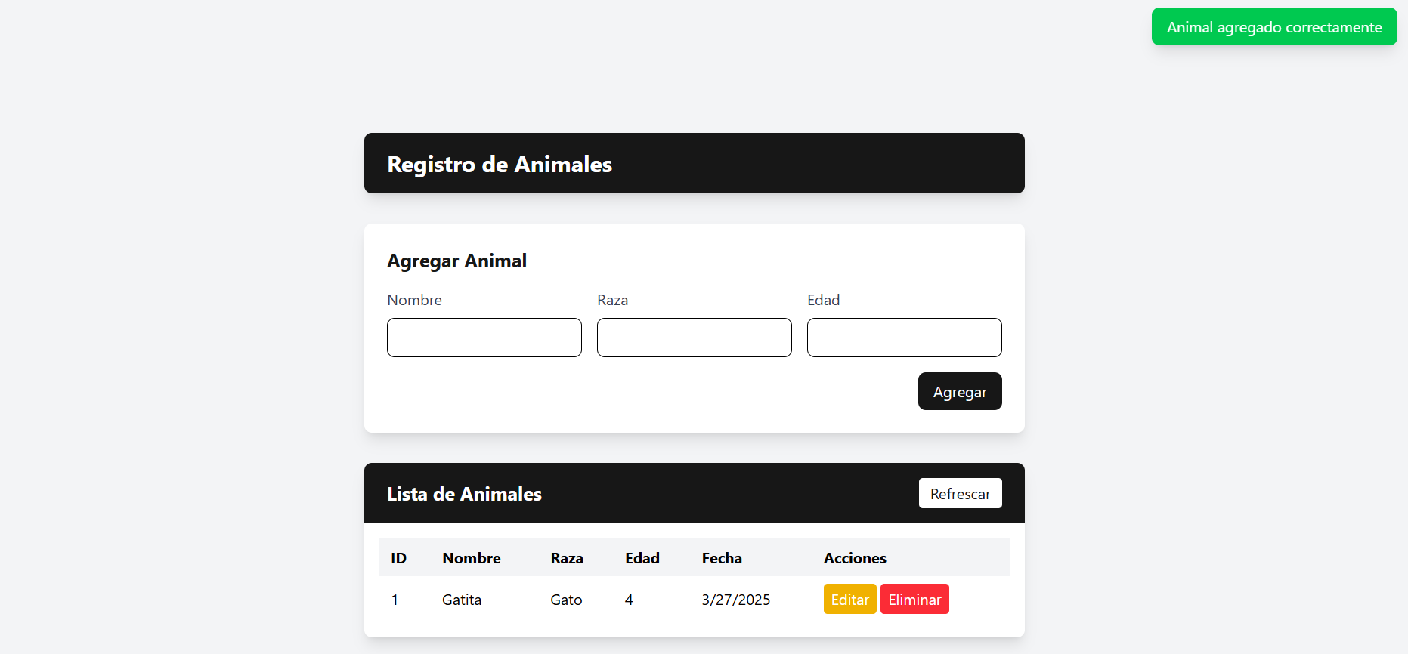Click the Raza label above the form field
Viewport: 1408px width, 654px height.
pyautogui.click(x=612, y=300)
